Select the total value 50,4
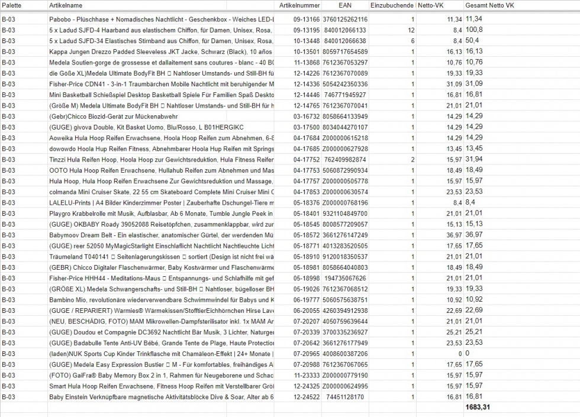 472,40
